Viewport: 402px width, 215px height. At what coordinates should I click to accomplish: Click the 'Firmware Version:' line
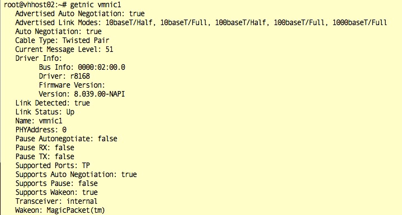tap(72, 85)
